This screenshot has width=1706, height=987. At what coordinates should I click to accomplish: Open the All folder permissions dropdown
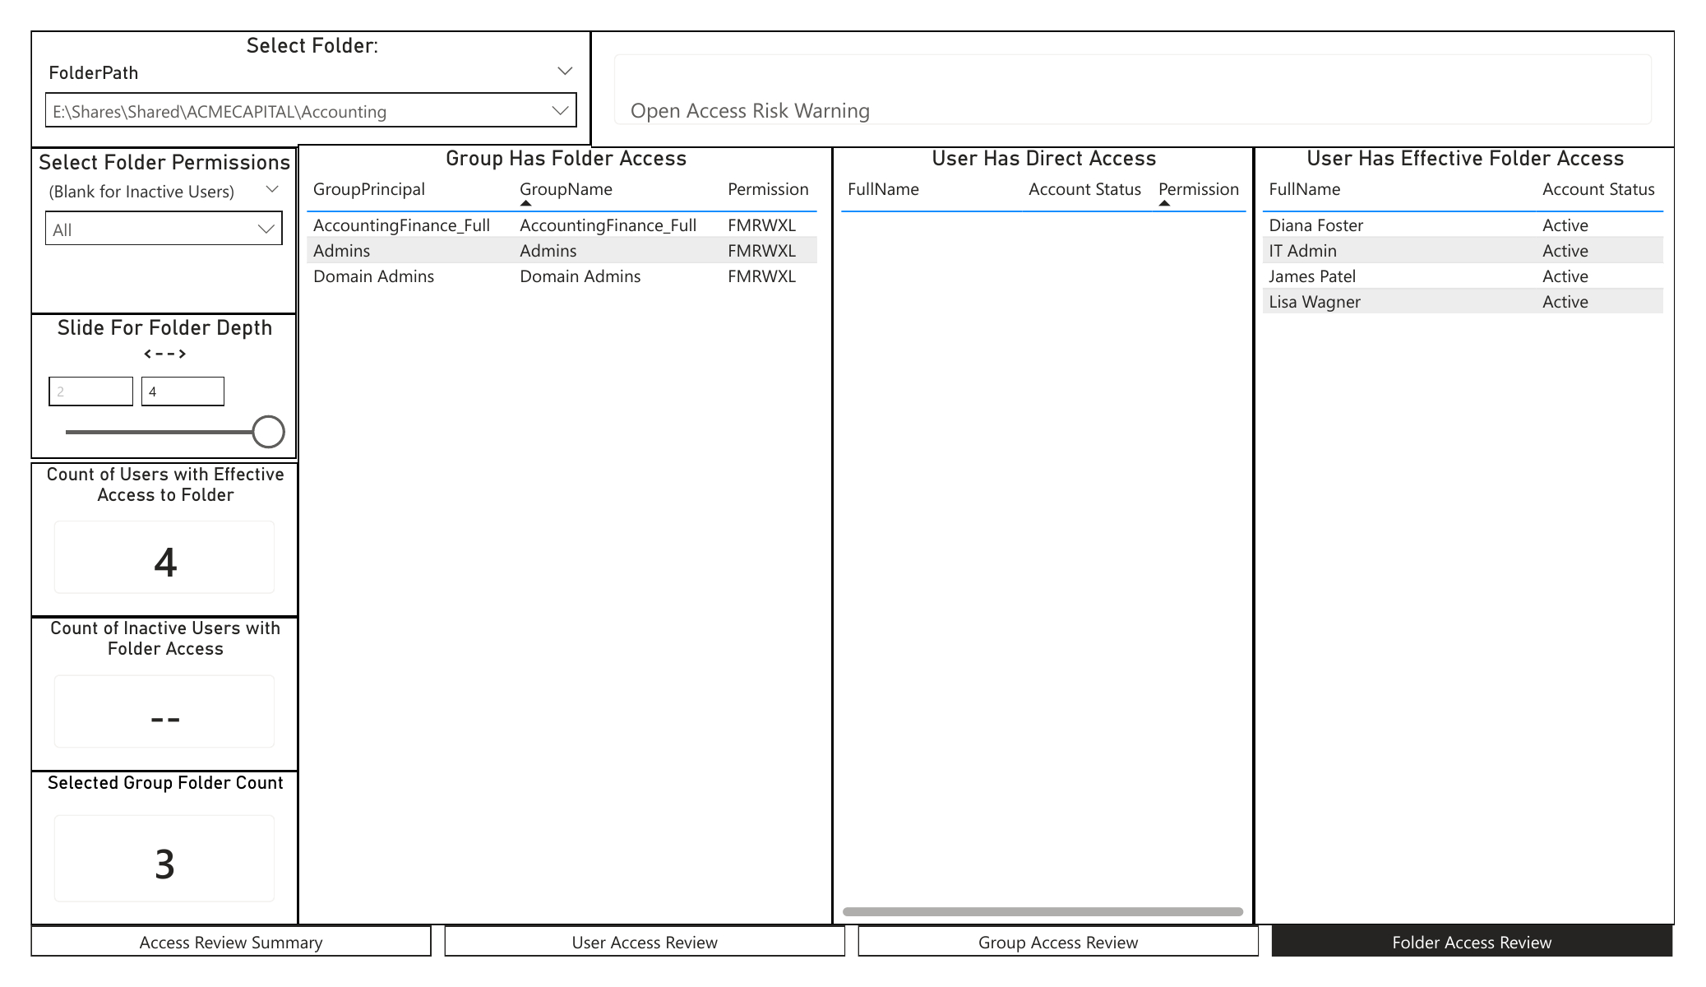click(164, 229)
